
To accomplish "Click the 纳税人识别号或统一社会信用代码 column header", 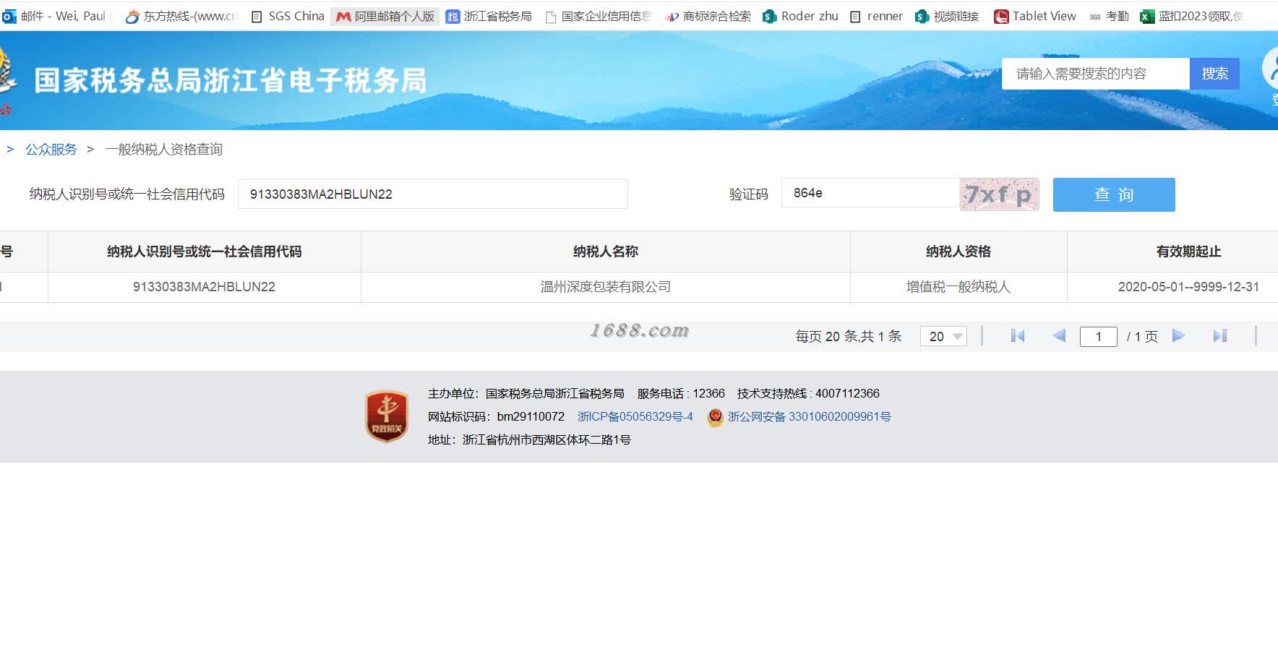I will click(205, 252).
